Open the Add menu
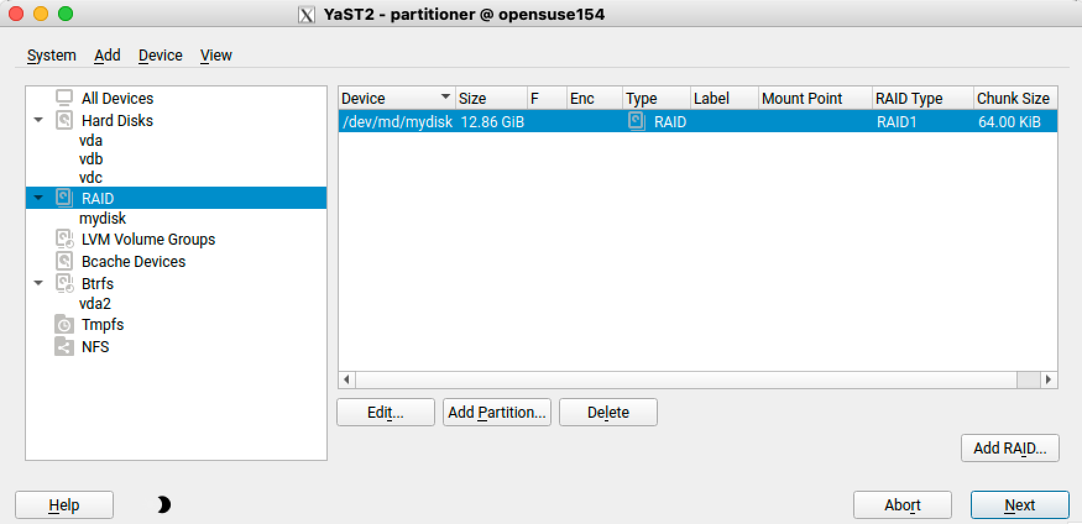1082x524 pixels. pos(107,55)
